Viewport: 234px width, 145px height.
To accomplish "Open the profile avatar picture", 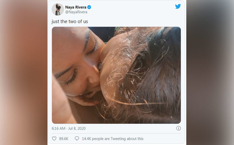I will point(58,9).
